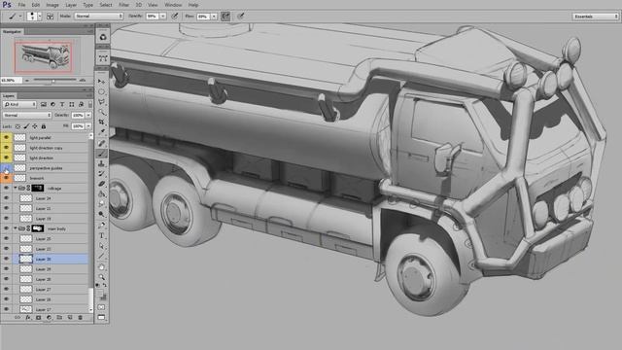This screenshot has height=350, width=622.
Task: Toggle visibility of perspective guides layer
Action: [6, 168]
